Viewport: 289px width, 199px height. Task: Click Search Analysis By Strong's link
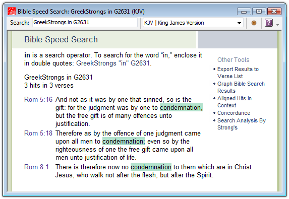(x=241, y=124)
